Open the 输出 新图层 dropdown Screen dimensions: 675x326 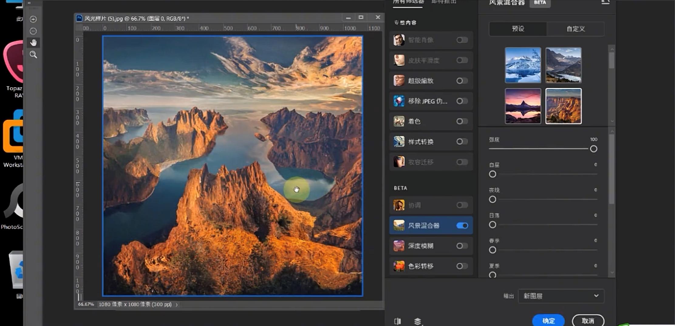(561, 296)
